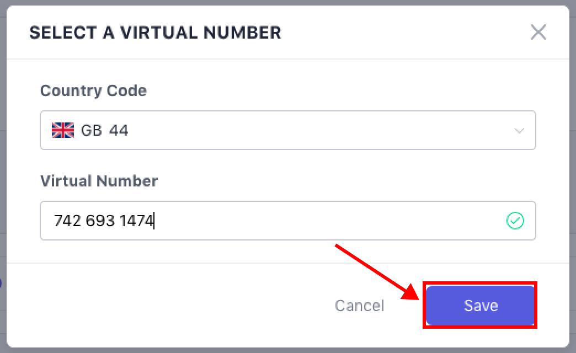Click the United Kingdom flag icon
The height and width of the screenshot is (353, 576).
pyautogui.click(x=62, y=130)
